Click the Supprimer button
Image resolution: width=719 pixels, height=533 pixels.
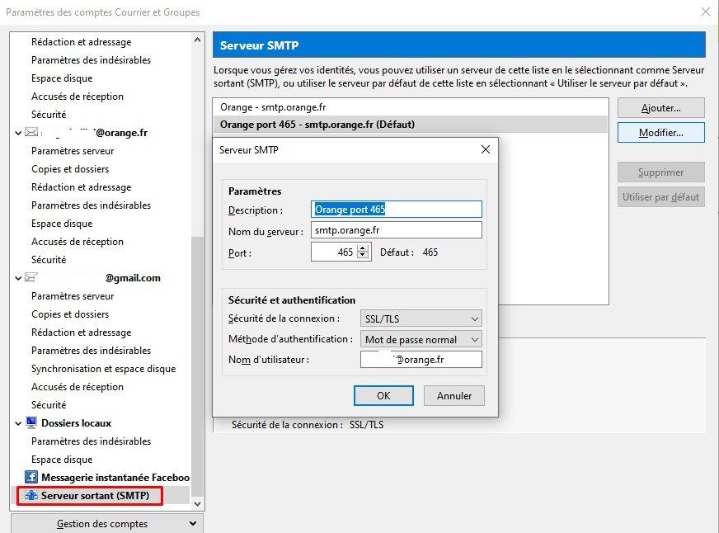(x=660, y=172)
